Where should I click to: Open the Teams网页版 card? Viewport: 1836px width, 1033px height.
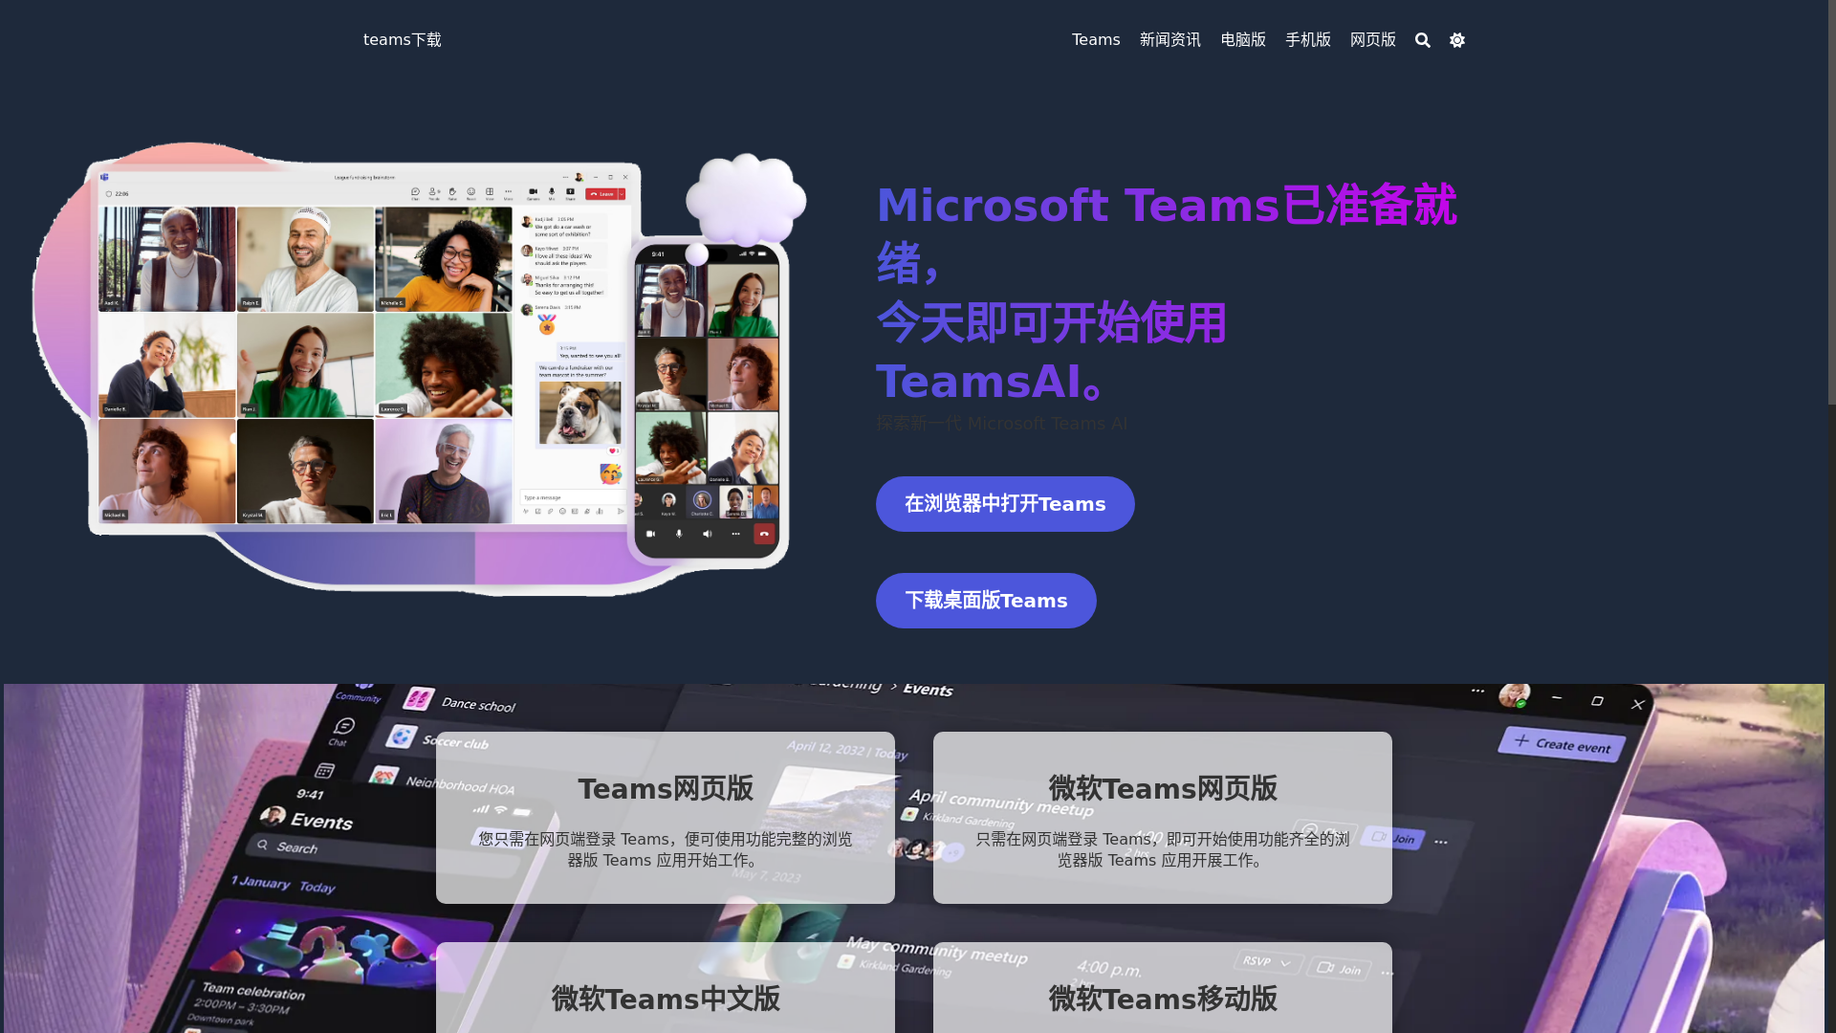tap(666, 818)
